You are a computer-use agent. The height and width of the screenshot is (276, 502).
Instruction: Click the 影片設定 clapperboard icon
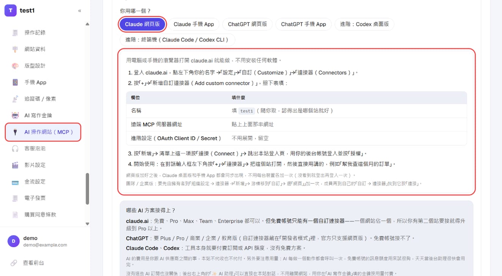pyautogui.click(x=15, y=165)
